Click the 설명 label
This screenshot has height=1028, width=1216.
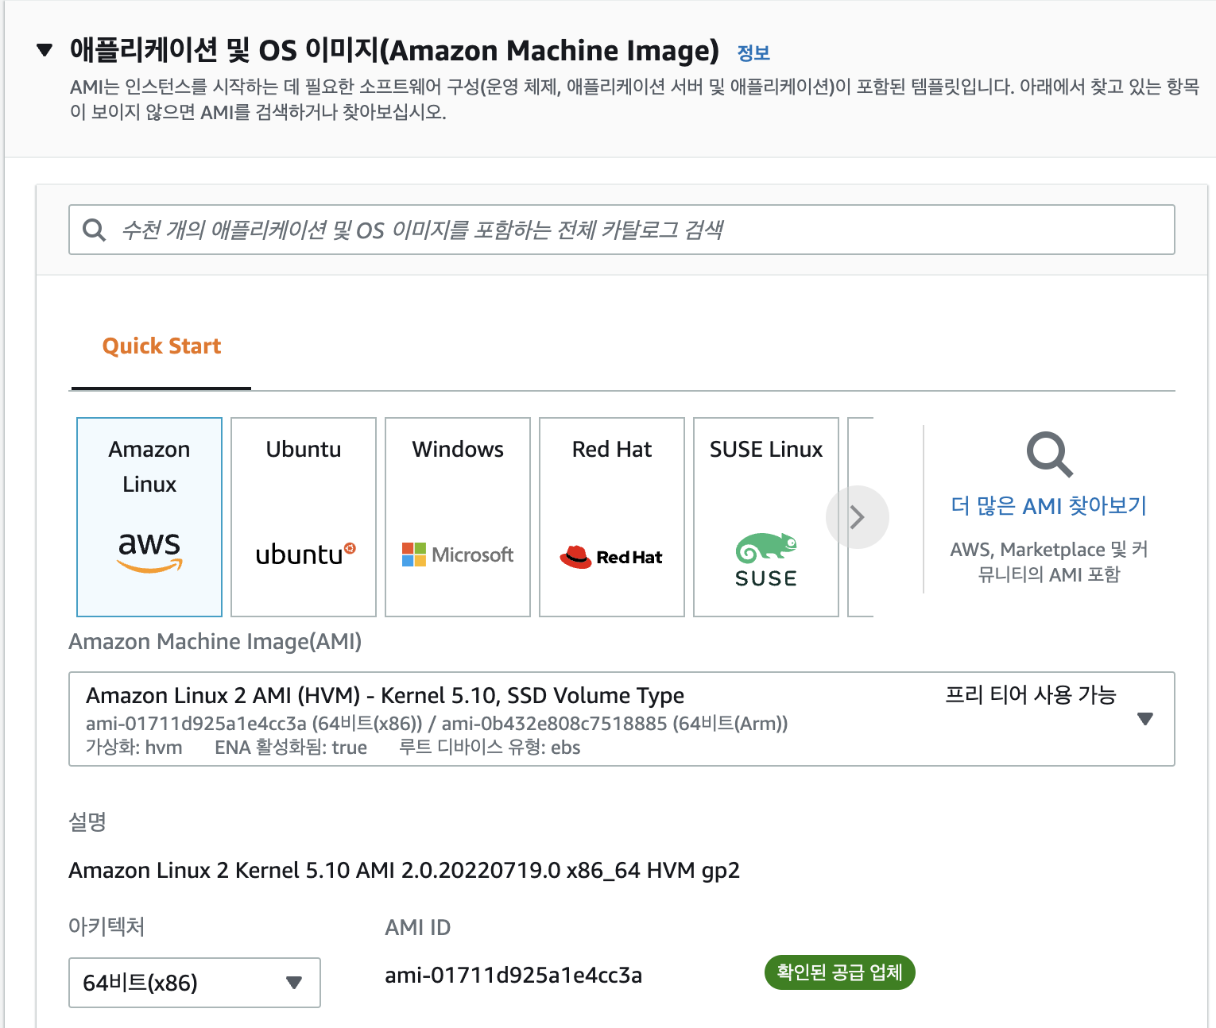pyautogui.click(x=87, y=821)
